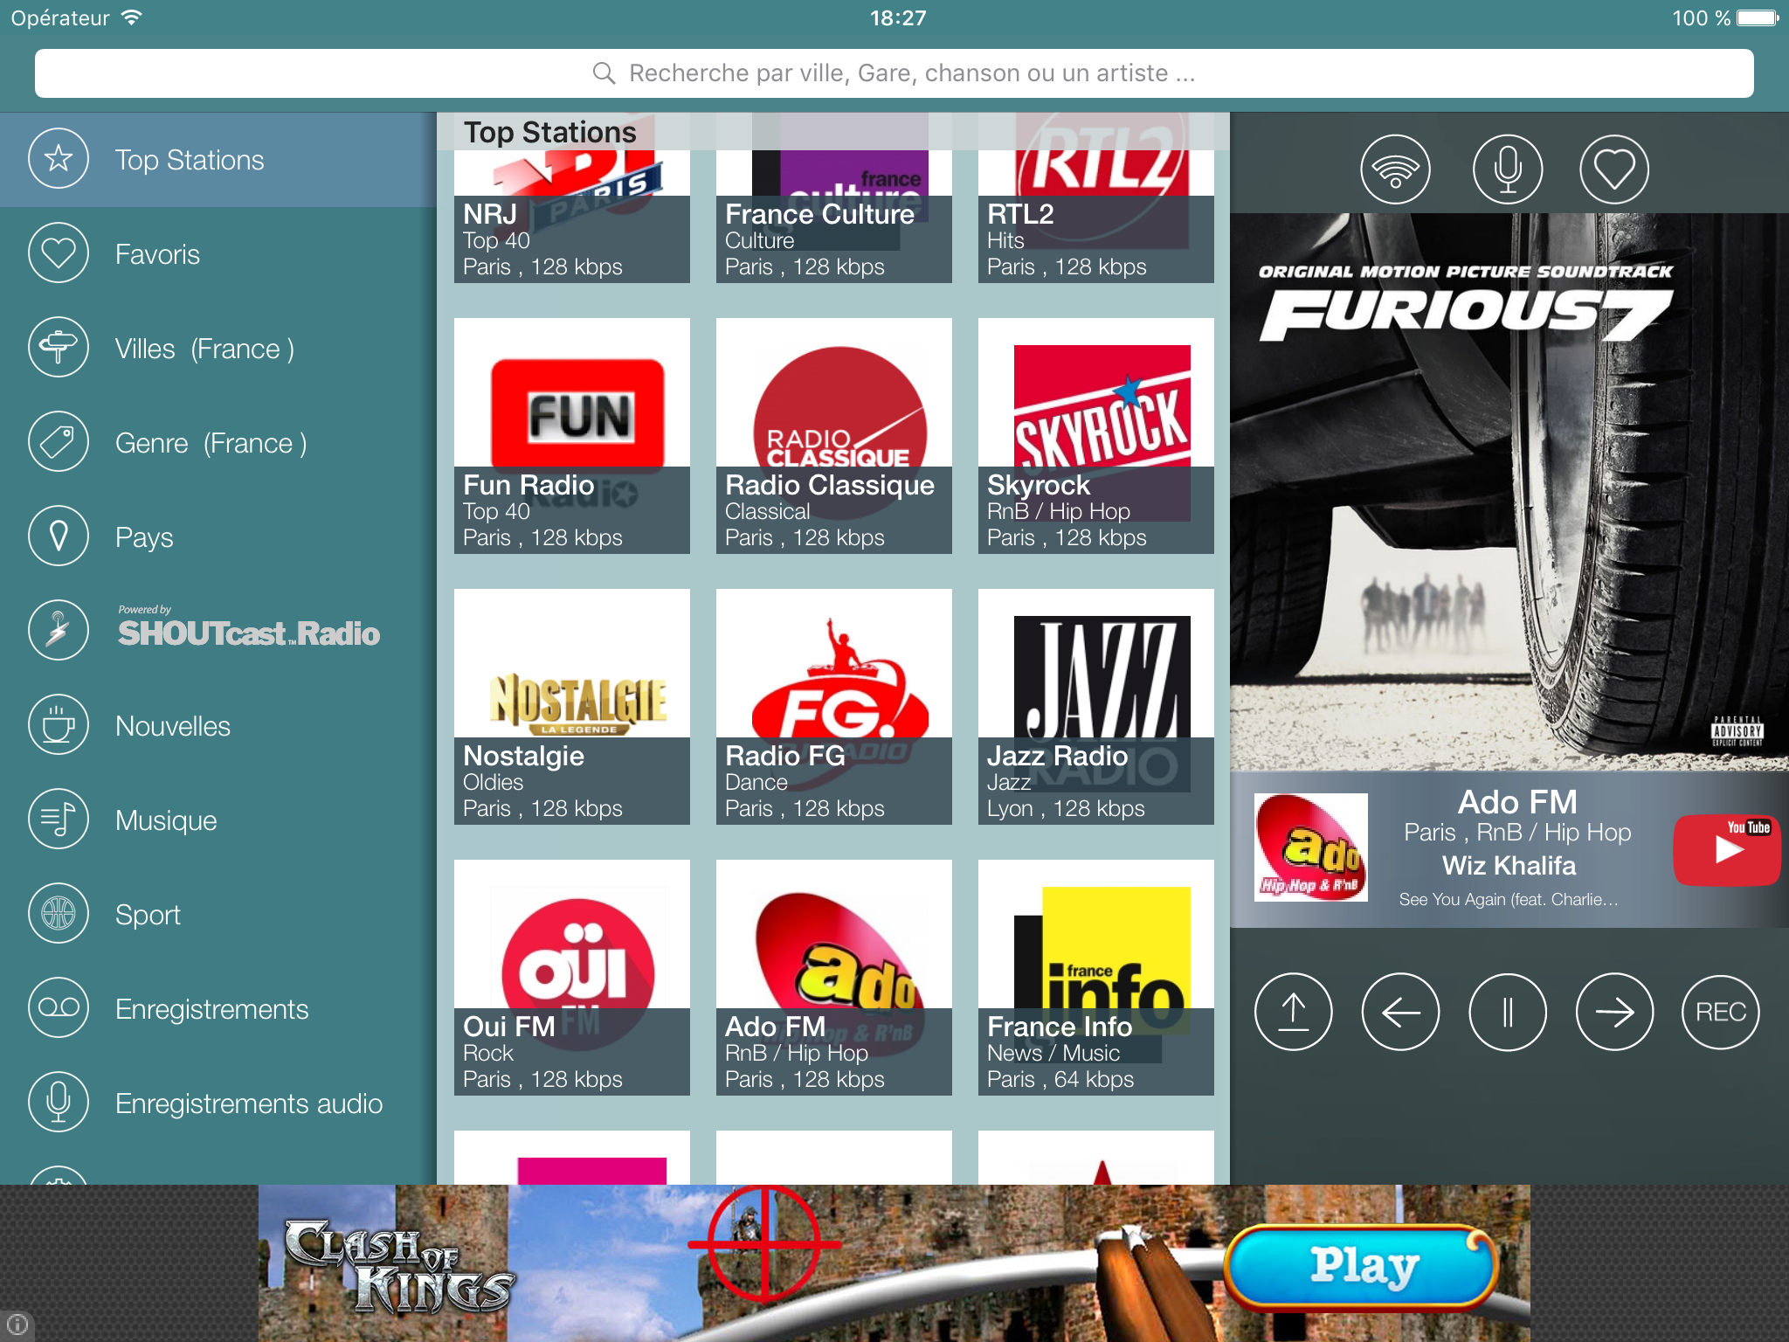Play France Culture station
The width and height of the screenshot is (1789, 1342).
834,197
